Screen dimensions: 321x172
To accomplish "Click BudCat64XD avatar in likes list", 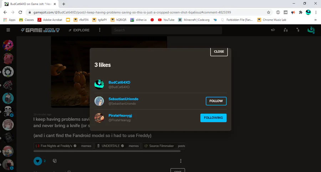I will [99, 84].
